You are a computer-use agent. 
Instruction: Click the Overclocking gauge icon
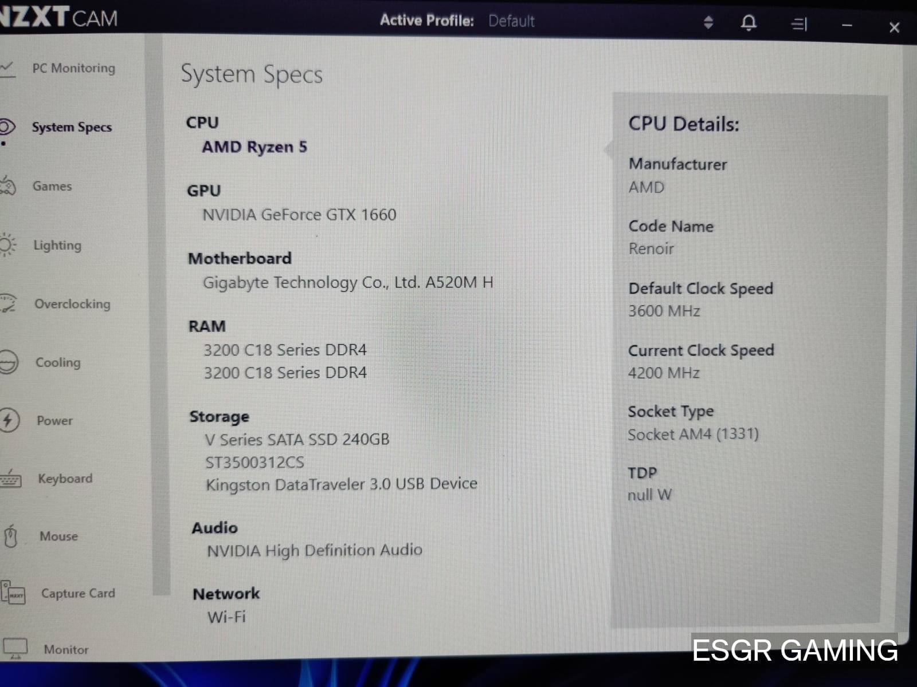tap(9, 303)
